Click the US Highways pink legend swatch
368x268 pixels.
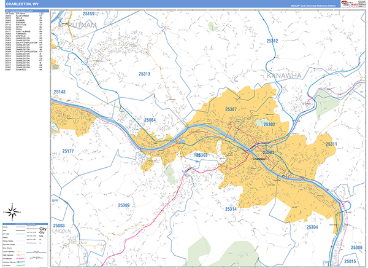(x=20, y=259)
